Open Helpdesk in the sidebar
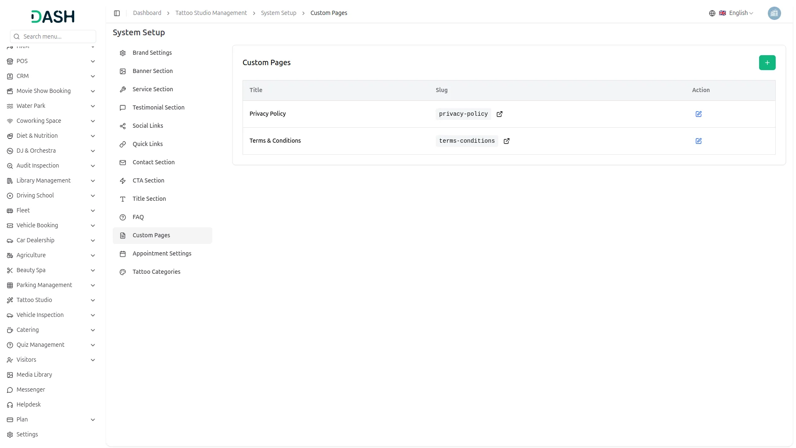 (x=29, y=404)
